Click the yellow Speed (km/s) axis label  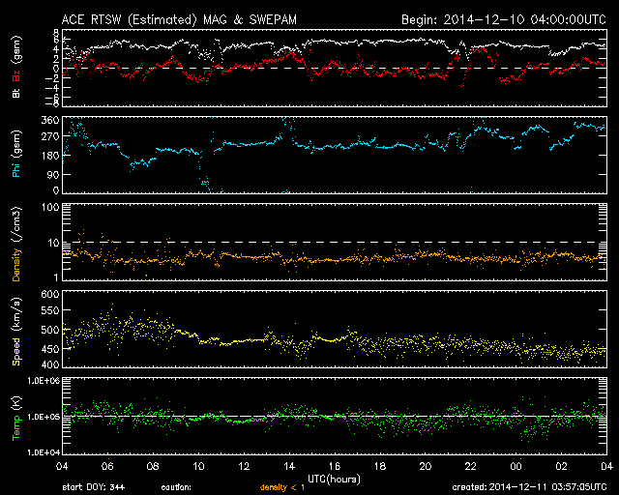15,332
